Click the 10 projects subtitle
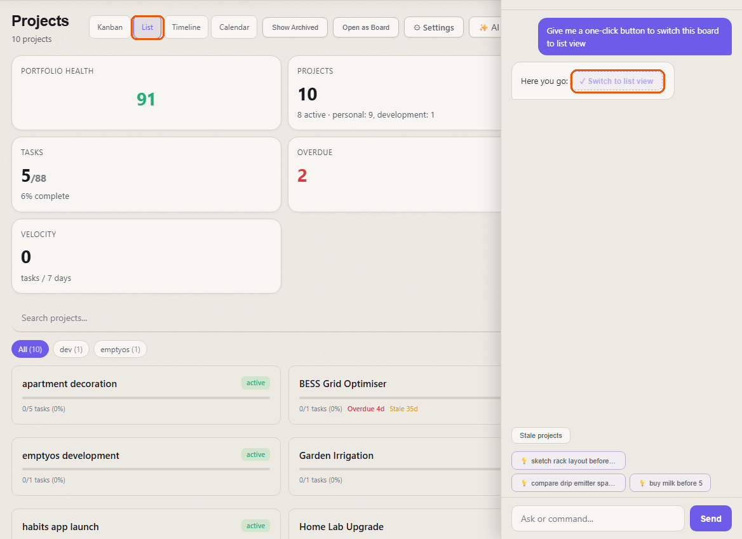 coord(32,39)
